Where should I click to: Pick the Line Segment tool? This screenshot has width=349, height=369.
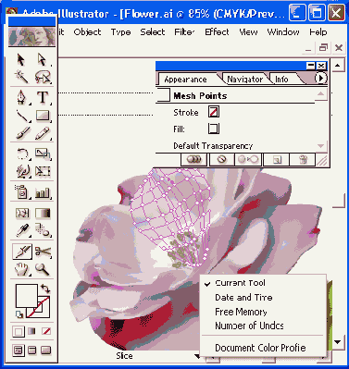(x=22, y=116)
